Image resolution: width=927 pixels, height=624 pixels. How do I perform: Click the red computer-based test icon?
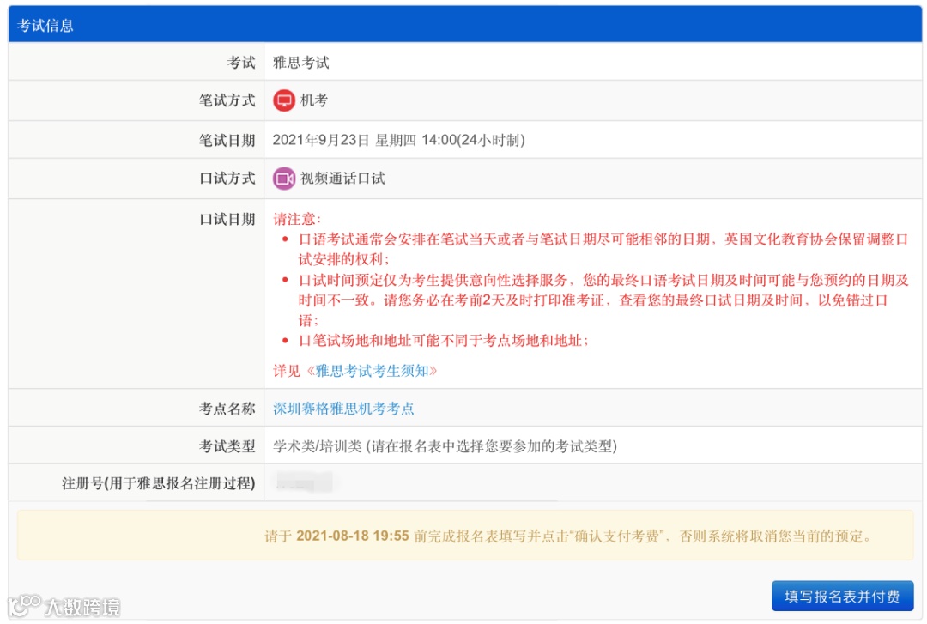coord(284,100)
